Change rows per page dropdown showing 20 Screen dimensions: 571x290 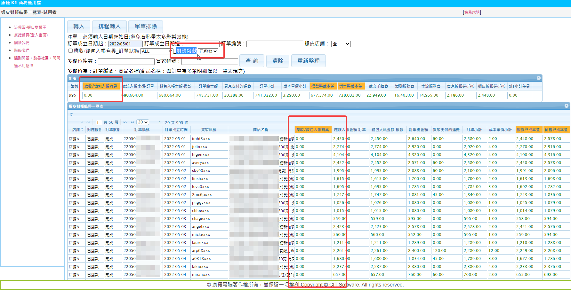click(x=143, y=122)
